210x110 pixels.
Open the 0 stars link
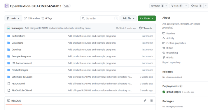(x=170, y=48)
